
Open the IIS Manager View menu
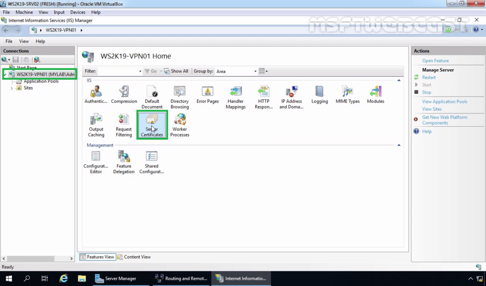(x=24, y=41)
